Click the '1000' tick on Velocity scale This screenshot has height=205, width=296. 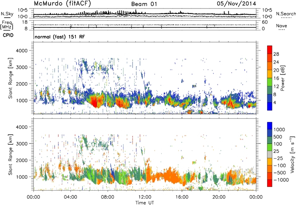tap(279, 130)
